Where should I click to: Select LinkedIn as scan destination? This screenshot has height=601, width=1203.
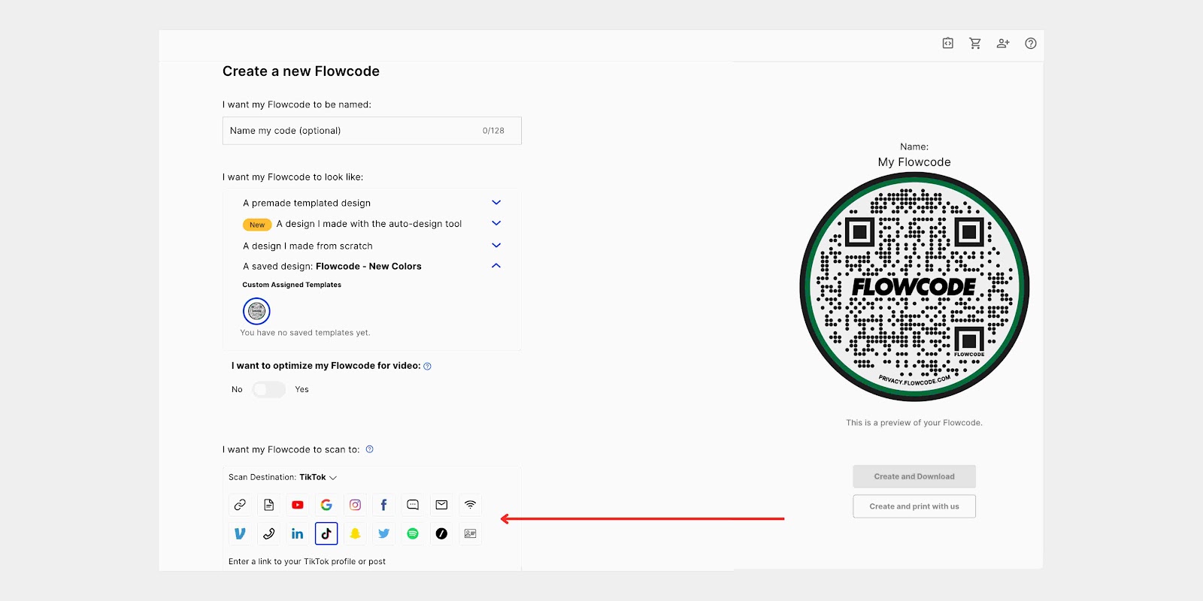point(298,533)
